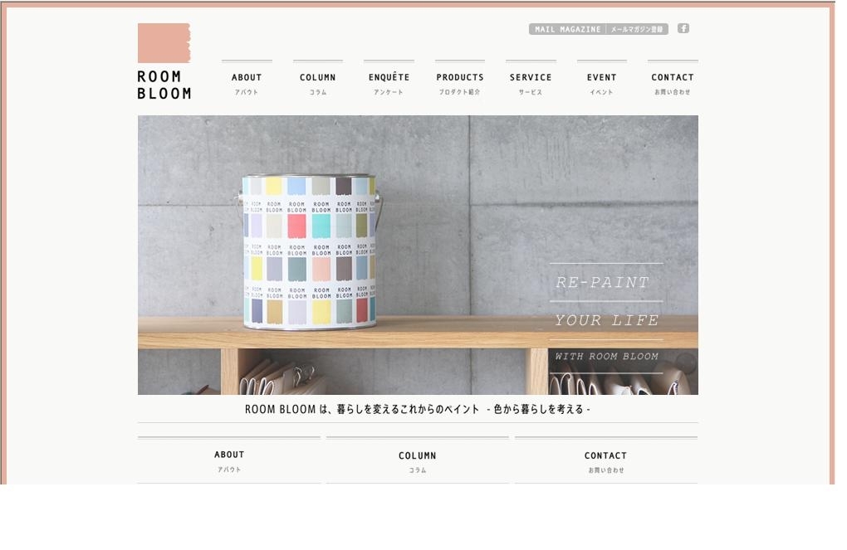The width and height of the screenshot is (847, 550).
Task: Open the CONTACT section link below the banner
Action: pos(605,460)
